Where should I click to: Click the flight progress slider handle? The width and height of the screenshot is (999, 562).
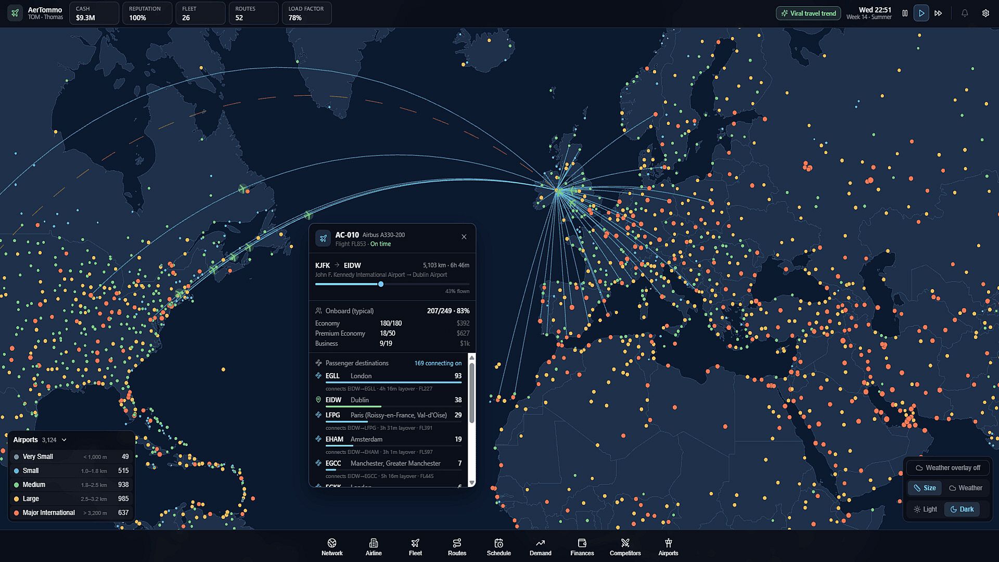[381, 284]
